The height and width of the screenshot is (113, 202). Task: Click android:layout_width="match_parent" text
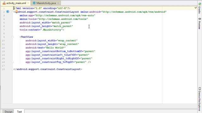click(x=45, y=23)
